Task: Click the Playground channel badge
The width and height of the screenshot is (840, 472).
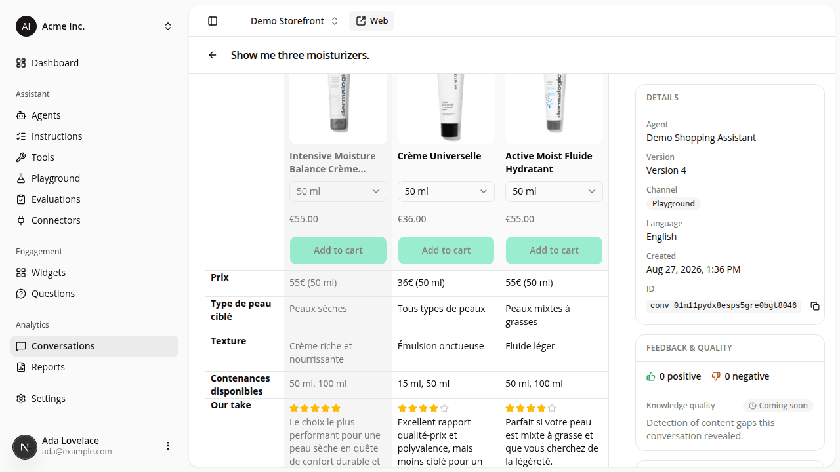Action: point(673,204)
